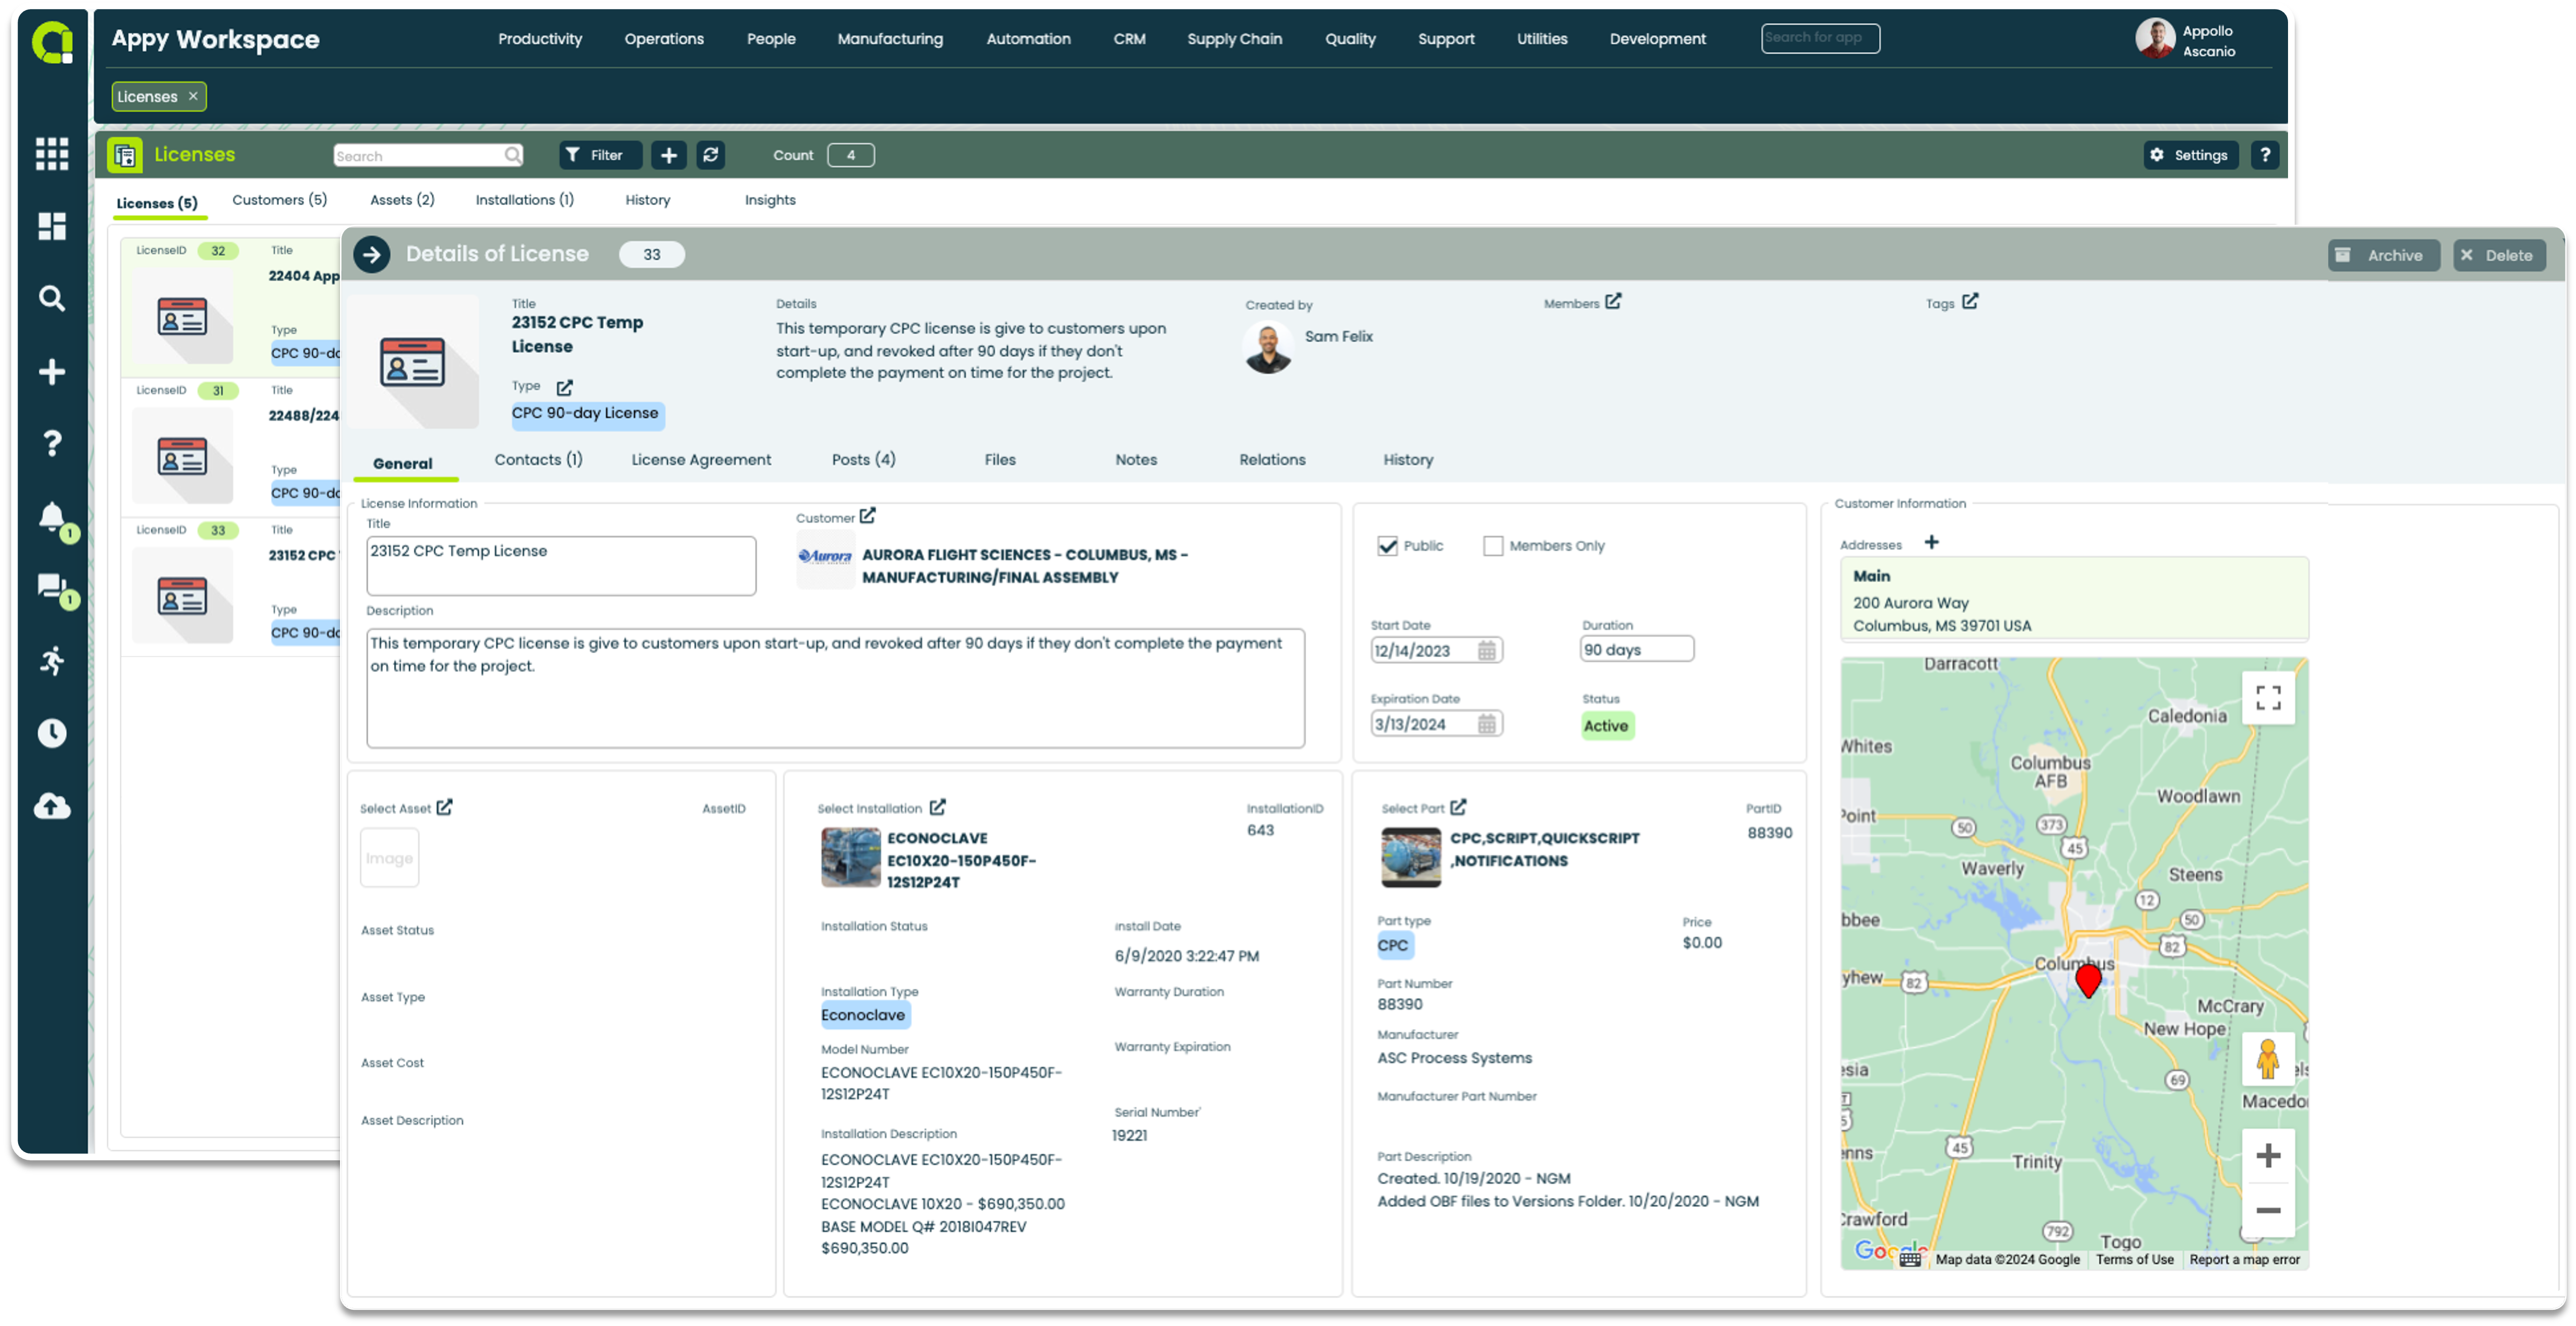
Task: Open the Duration 90 days field
Action: (1637, 649)
